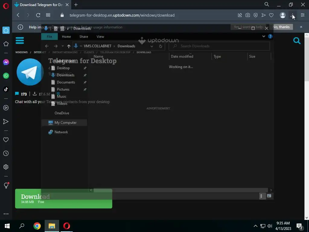Expand the File Explorer ribbon chevron
Image resolution: width=309 pixels, height=232 pixels.
tap(264, 36)
